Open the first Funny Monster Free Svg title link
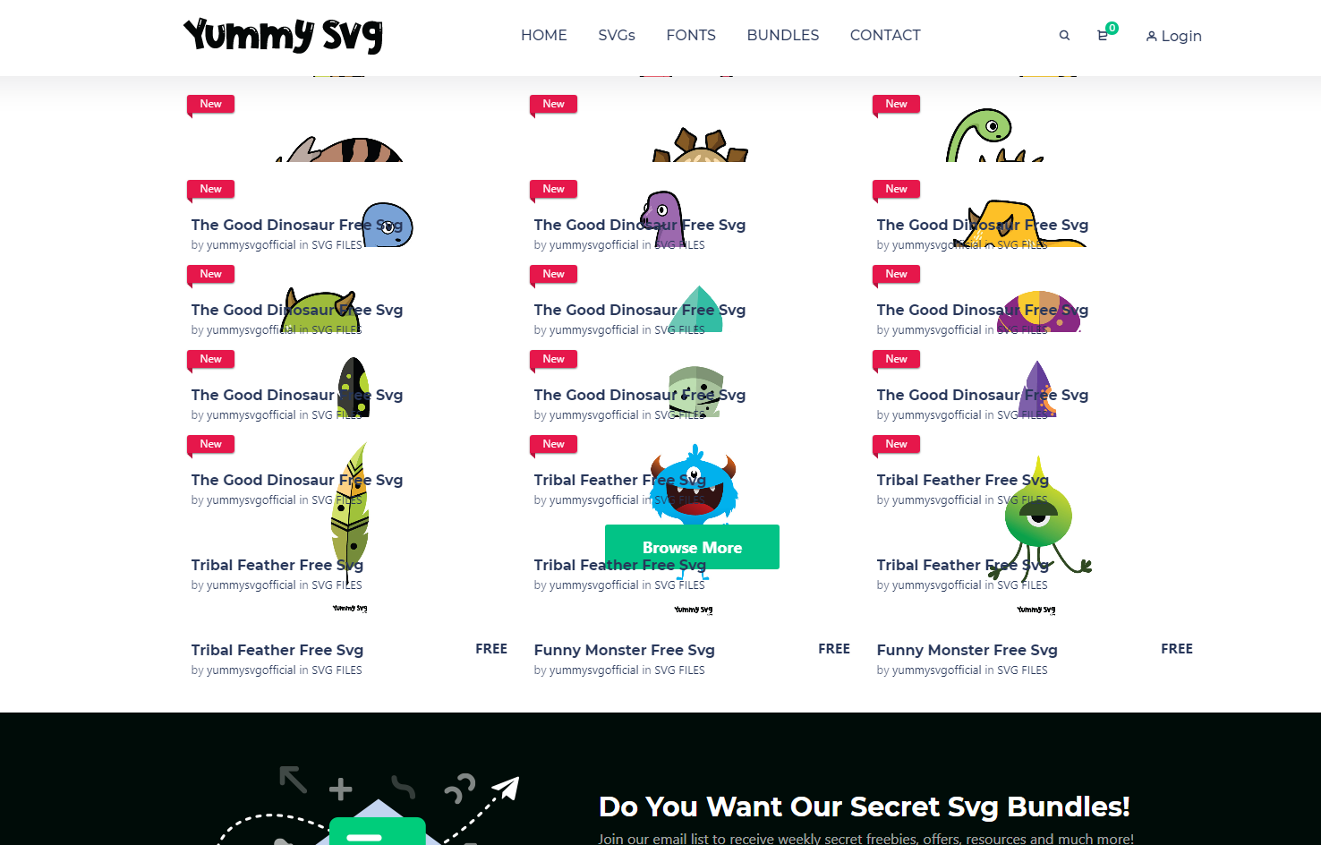 tap(625, 650)
